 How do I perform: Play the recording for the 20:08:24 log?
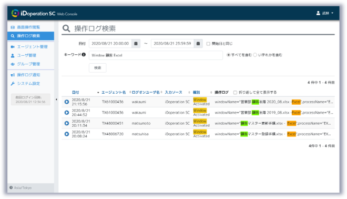67,134
